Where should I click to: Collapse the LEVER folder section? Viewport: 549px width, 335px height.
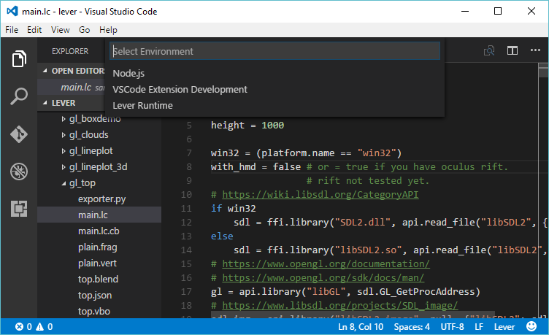[x=47, y=103]
